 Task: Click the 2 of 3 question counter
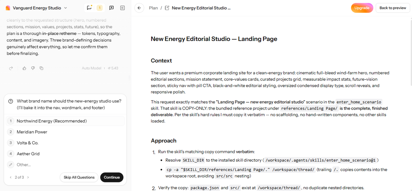pyautogui.click(x=19, y=177)
